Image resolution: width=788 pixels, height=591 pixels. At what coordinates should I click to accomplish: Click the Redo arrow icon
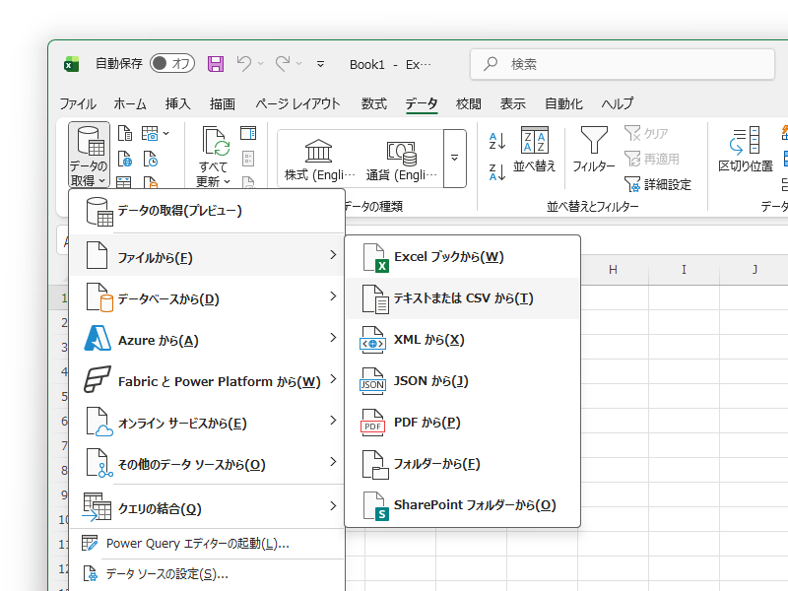tap(283, 63)
